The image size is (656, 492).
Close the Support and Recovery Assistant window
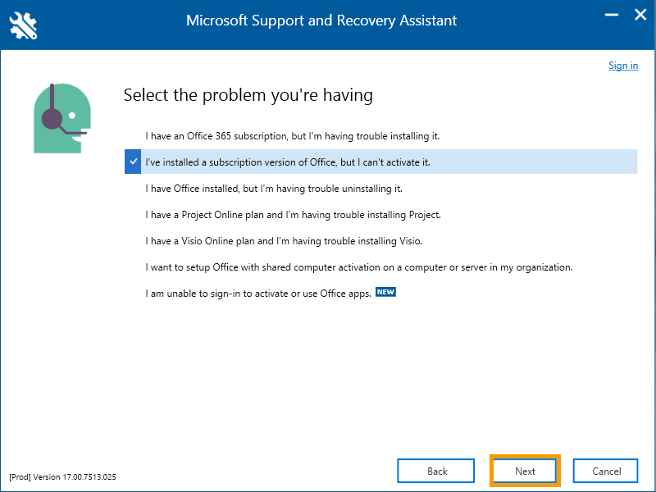[x=640, y=15]
